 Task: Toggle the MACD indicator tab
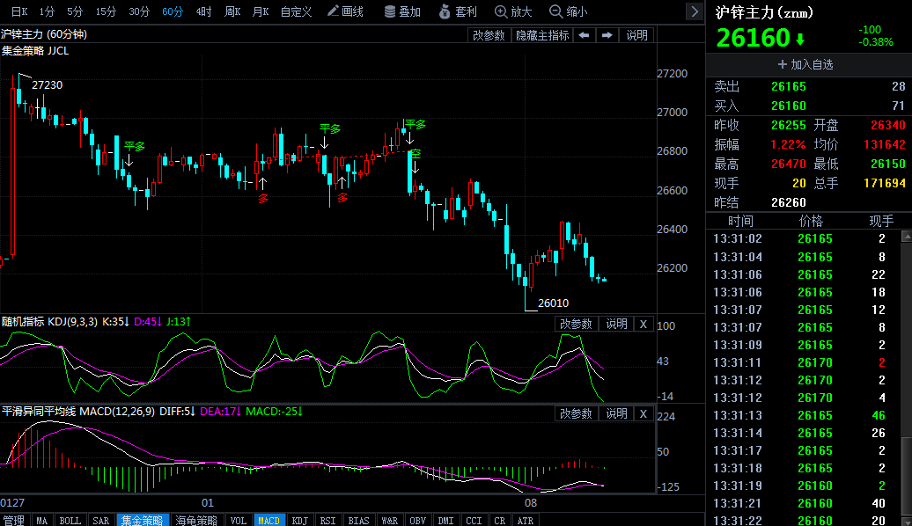(x=268, y=520)
